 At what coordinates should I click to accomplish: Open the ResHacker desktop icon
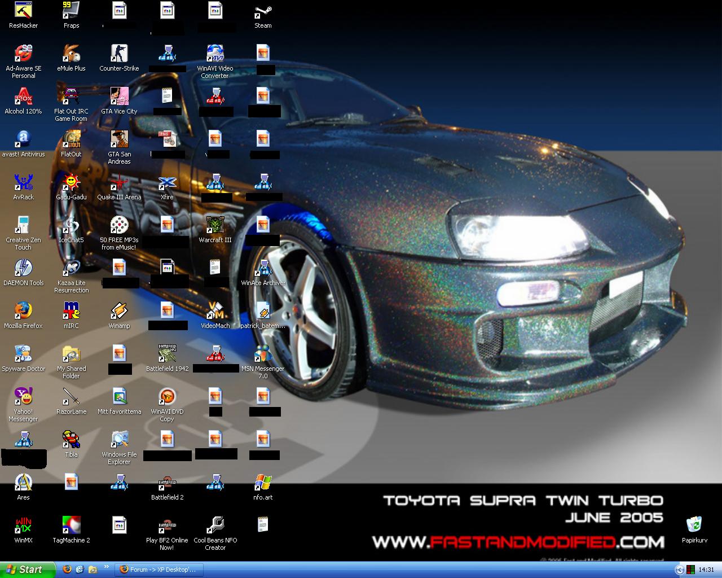coord(23,15)
